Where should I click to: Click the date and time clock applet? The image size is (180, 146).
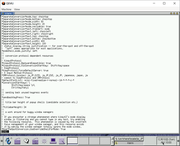[166, 141]
